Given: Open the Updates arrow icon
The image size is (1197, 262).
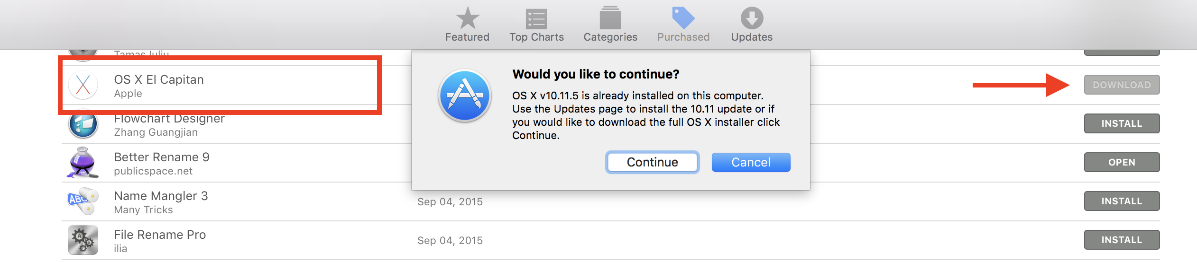Looking at the screenshot, I should click(752, 18).
